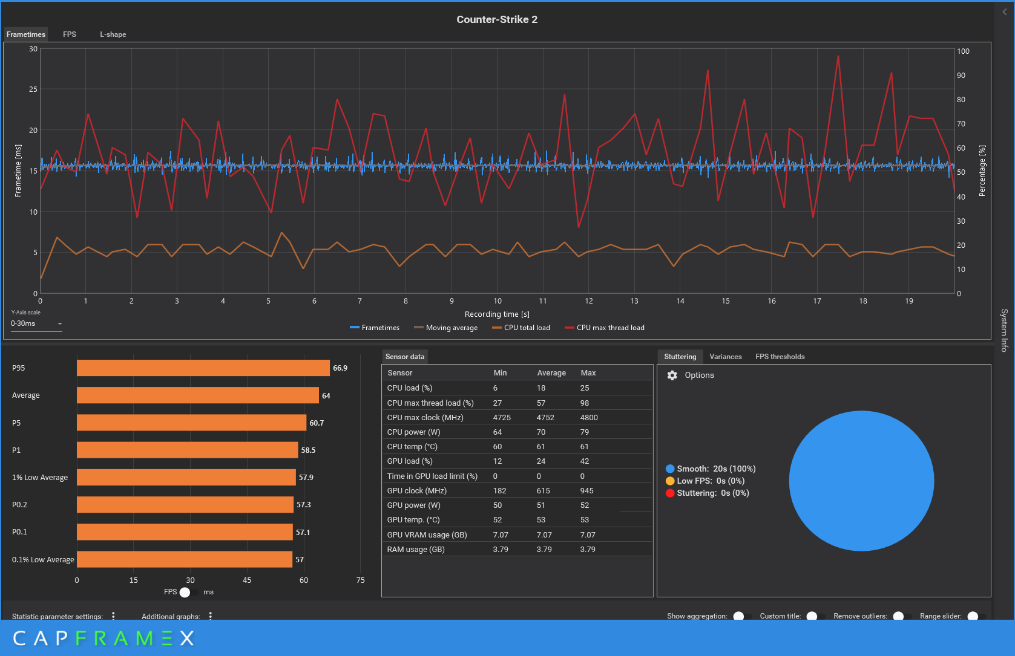Click the P0.1 bar in FPS chart
Image resolution: width=1015 pixels, height=656 pixels.
click(185, 532)
